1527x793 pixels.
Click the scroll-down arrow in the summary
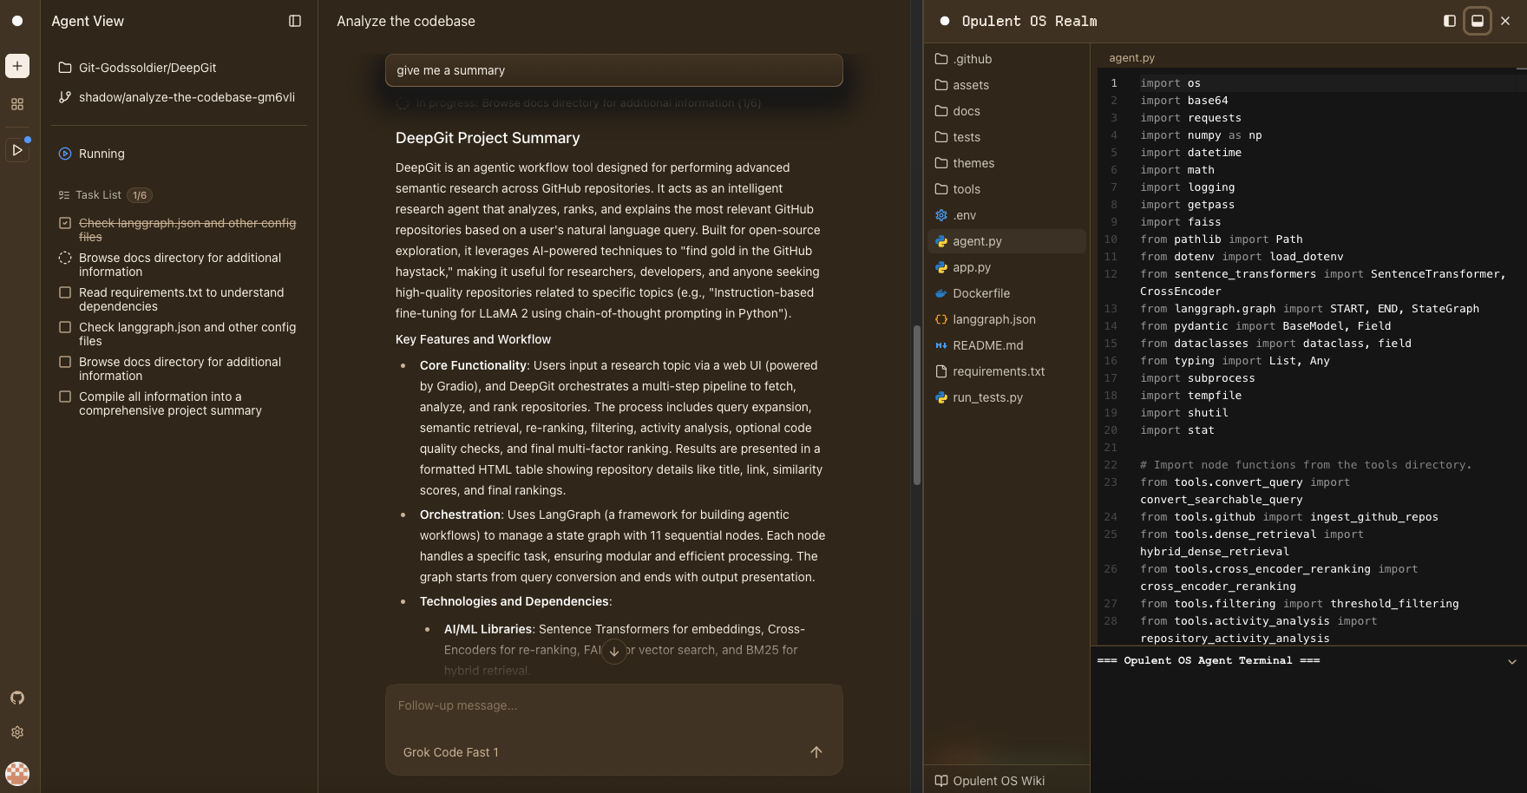[613, 651]
